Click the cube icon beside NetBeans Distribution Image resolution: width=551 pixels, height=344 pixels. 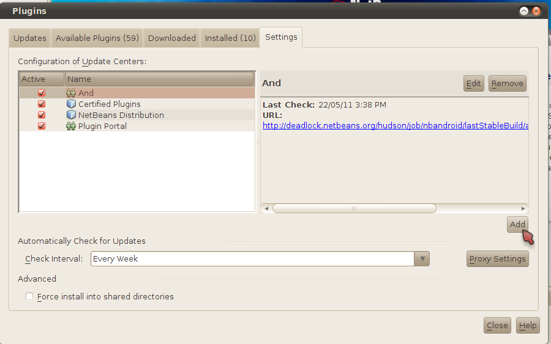pyautogui.click(x=71, y=115)
